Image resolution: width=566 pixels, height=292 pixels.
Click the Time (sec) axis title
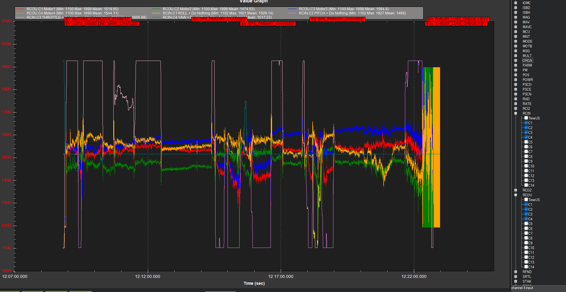click(x=254, y=283)
